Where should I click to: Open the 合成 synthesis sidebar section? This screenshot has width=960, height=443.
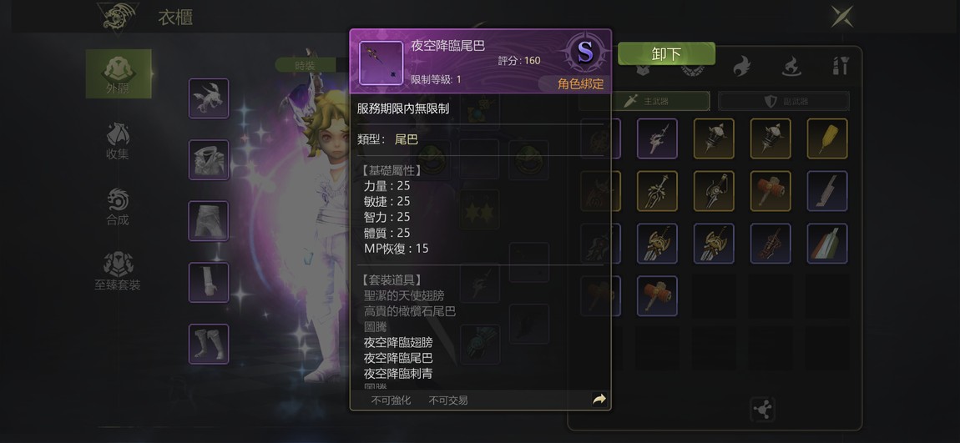pos(119,207)
